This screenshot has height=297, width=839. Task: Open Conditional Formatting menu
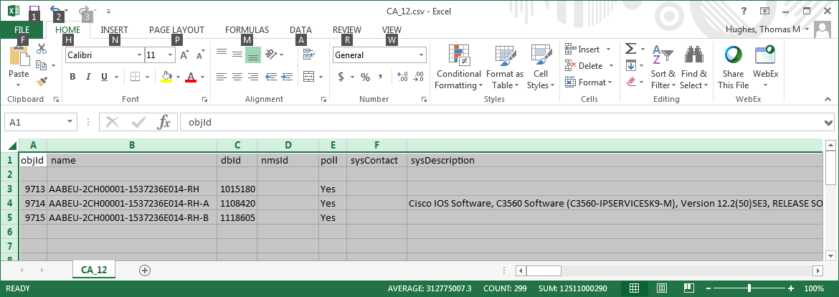click(x=458, y=67)
